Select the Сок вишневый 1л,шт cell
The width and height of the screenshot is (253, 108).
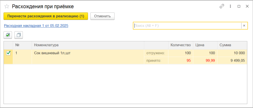click(x=88, y=57)
